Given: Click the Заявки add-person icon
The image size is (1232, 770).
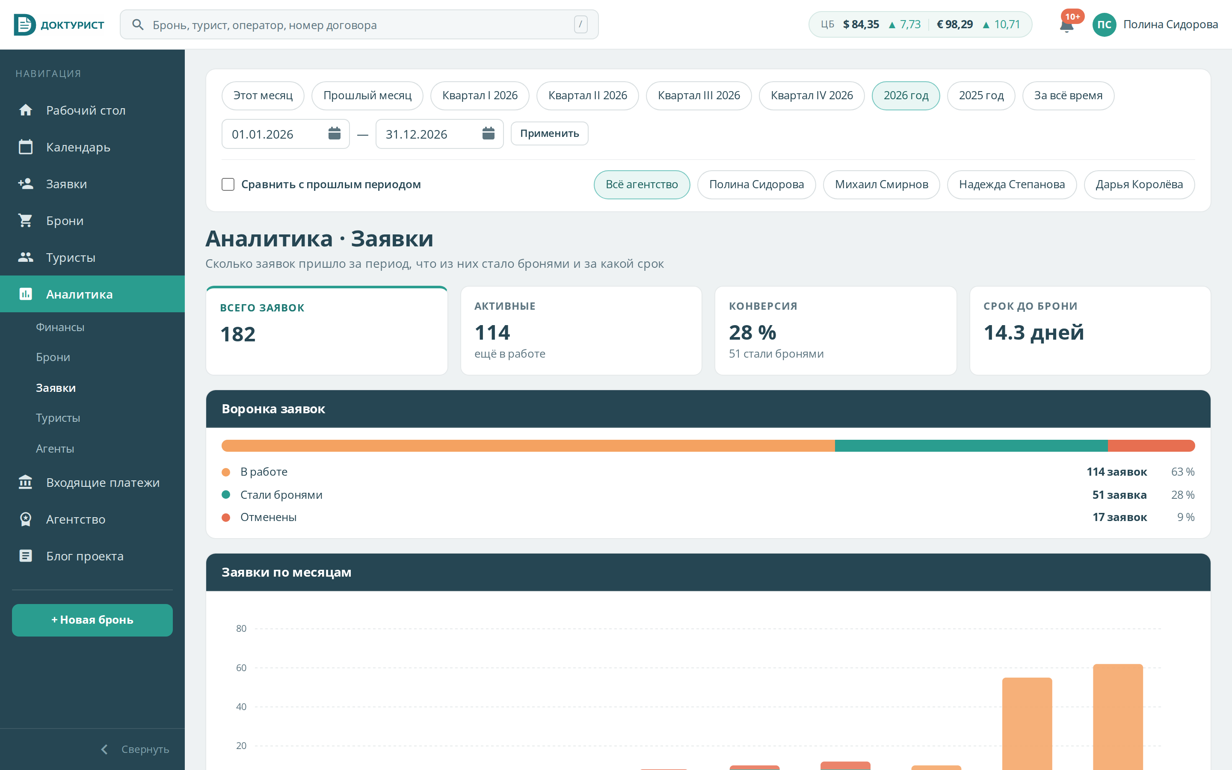Looking at the screenshot, I should [x=26, y=184].
